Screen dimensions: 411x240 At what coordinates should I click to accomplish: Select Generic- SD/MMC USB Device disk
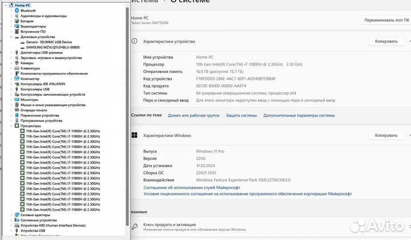click(49, 42)
